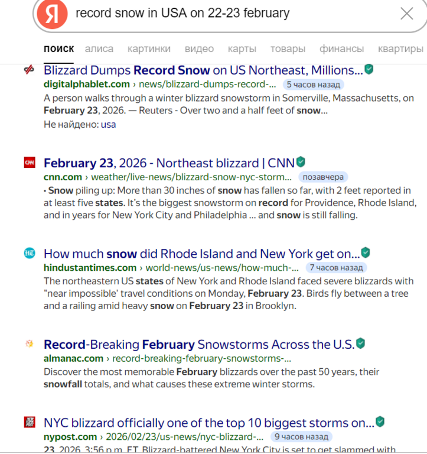This screenshot has height=454, width=427.
Task: Click the Digital Phablet favicon
Action: point(29,70)
